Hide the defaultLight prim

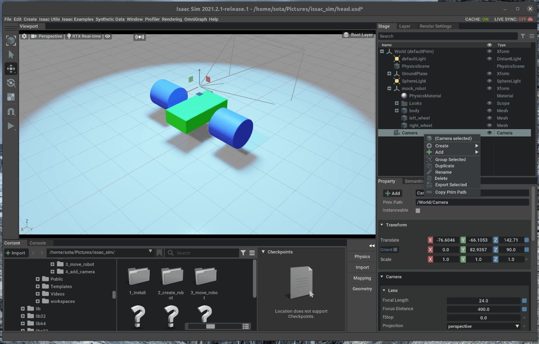(489, 59)
